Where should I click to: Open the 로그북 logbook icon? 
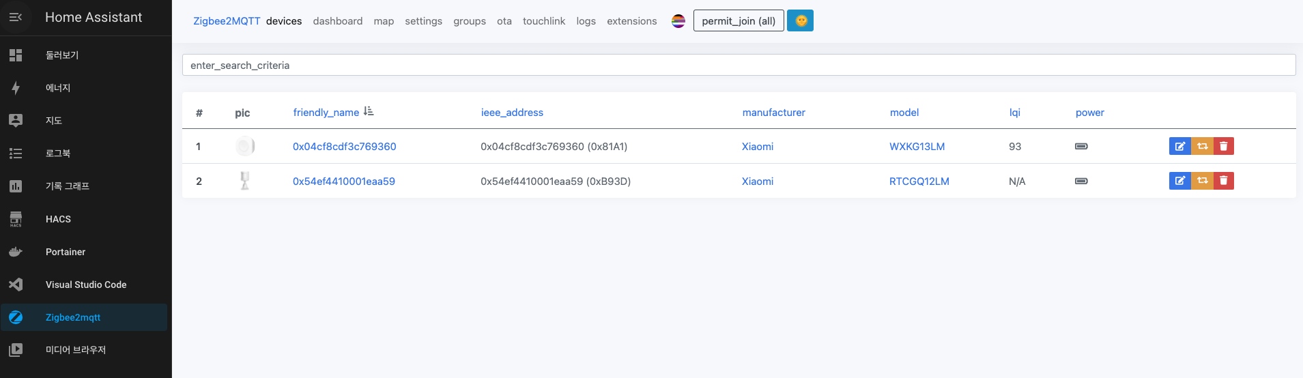16,154
